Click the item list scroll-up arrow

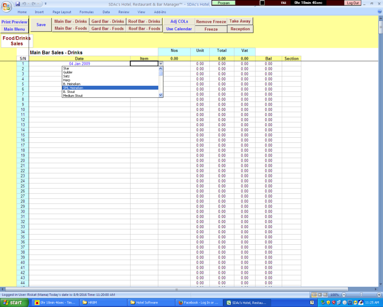pyautogui.click(x=160, y=69)
